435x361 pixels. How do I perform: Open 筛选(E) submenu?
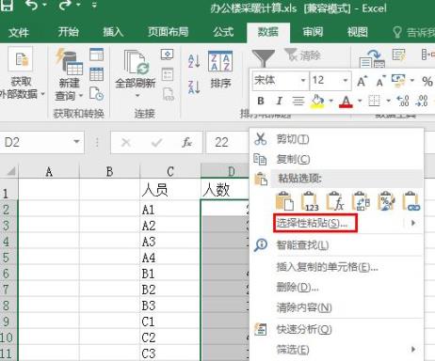(x=336, y=350)
